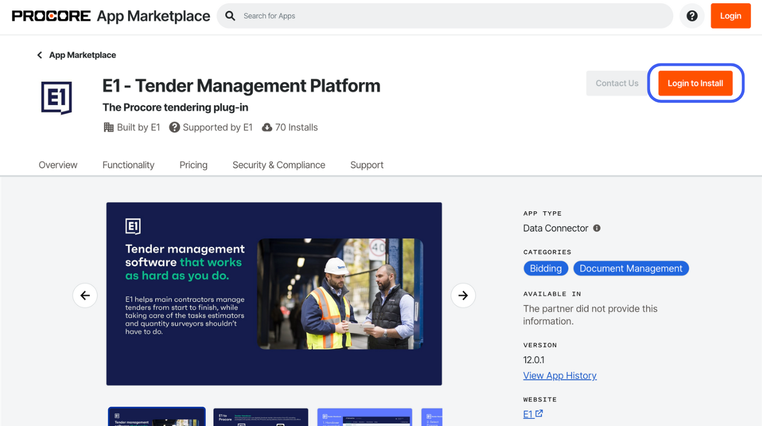Open the E1 website link
The width and height of the screenshot is (762, 426).
click(x=528, y=414)
